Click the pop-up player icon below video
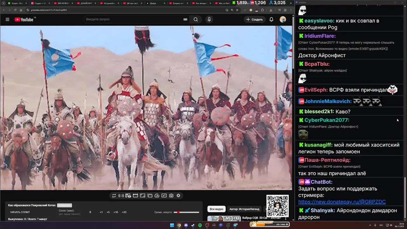Viewport: 407px width, 229px height. pyautogui.click(x=150, y=196)
